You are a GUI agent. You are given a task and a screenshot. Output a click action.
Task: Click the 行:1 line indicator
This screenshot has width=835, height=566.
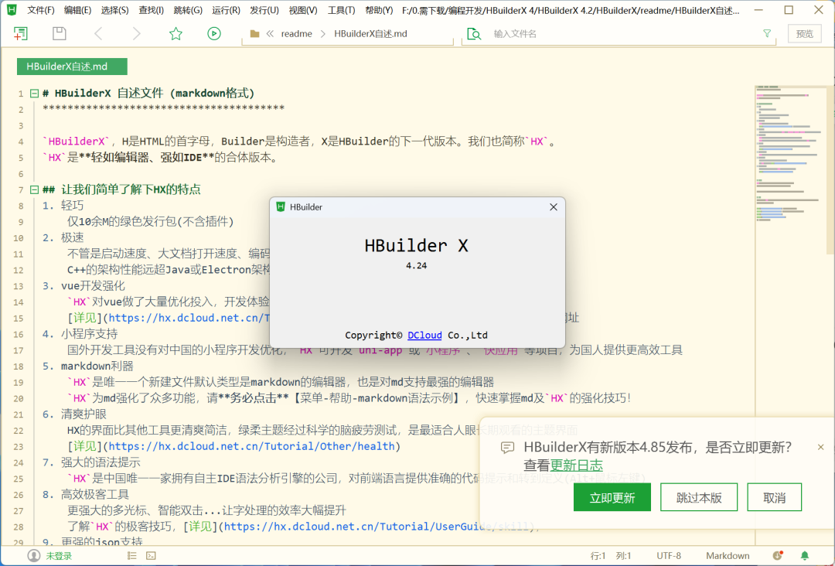point(598,556)
